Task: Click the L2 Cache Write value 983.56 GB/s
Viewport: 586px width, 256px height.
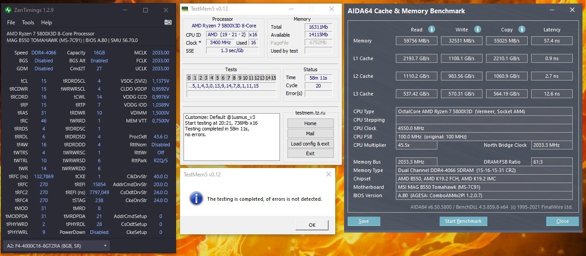Action: [462, 76]
